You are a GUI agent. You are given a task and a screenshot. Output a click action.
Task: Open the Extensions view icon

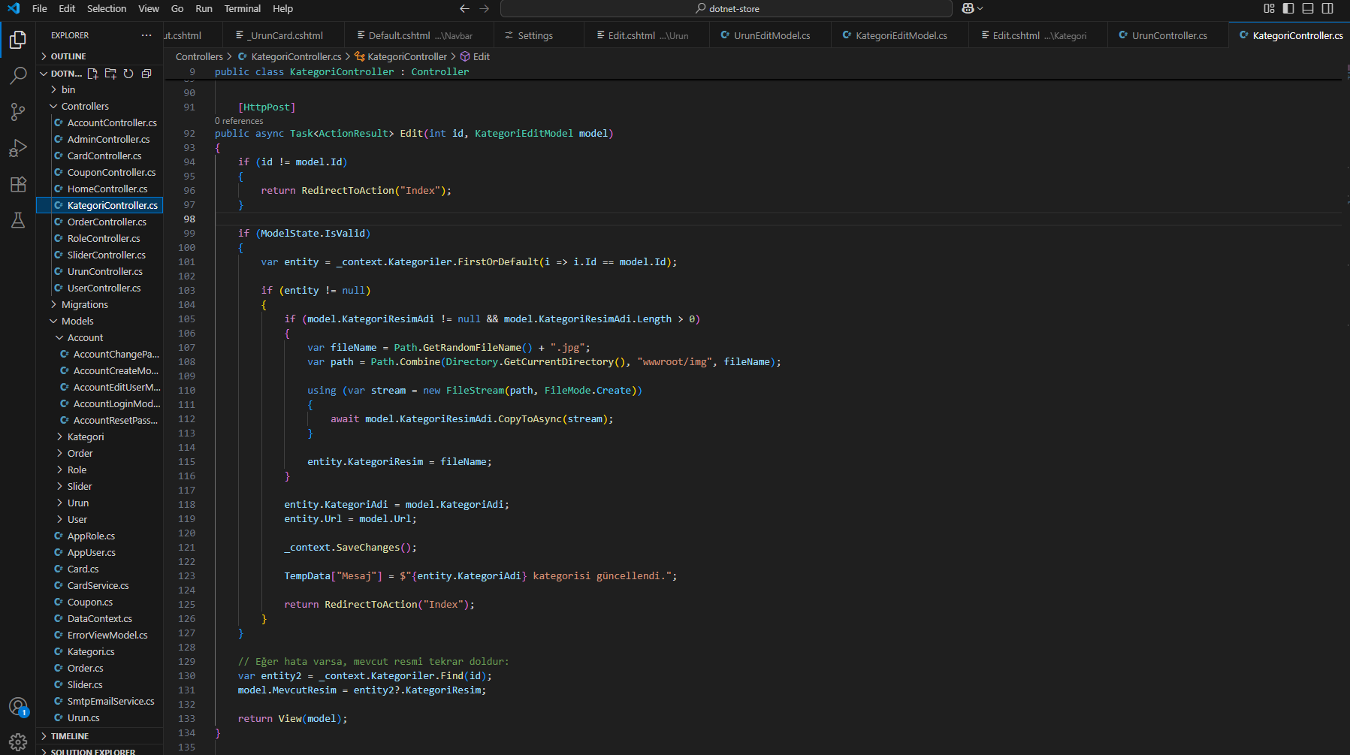[x=18, y=184]
